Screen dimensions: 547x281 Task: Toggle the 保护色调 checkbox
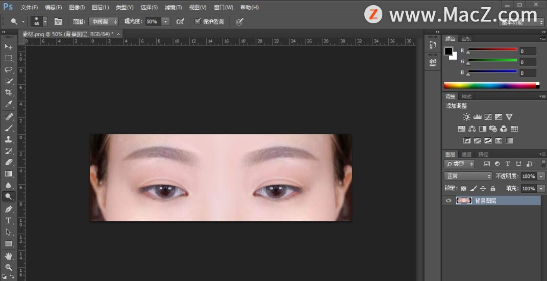coord(198,21)
